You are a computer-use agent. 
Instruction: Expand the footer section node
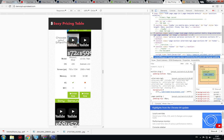154,47
